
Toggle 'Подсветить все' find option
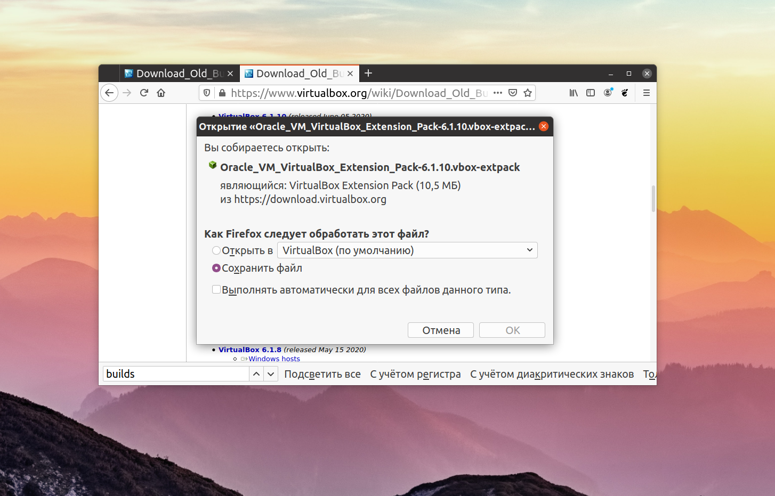click(322, 374)
